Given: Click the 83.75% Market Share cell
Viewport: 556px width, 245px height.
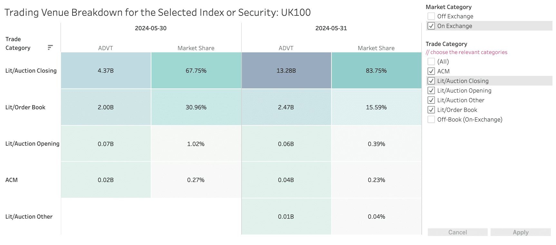Looking at the screenshot, I should click(x=376, y=71).
